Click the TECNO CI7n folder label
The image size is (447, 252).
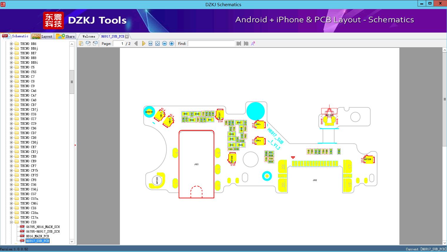click(x=29, y=217)
